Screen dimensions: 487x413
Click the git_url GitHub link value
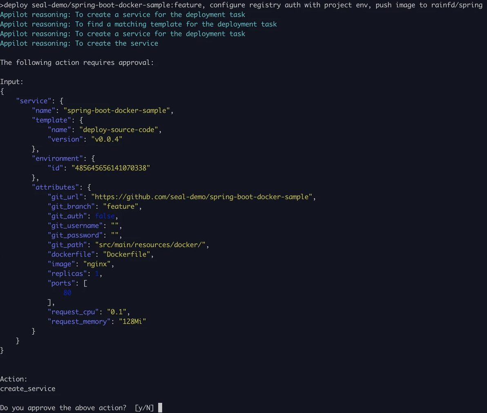pos(201,197)
